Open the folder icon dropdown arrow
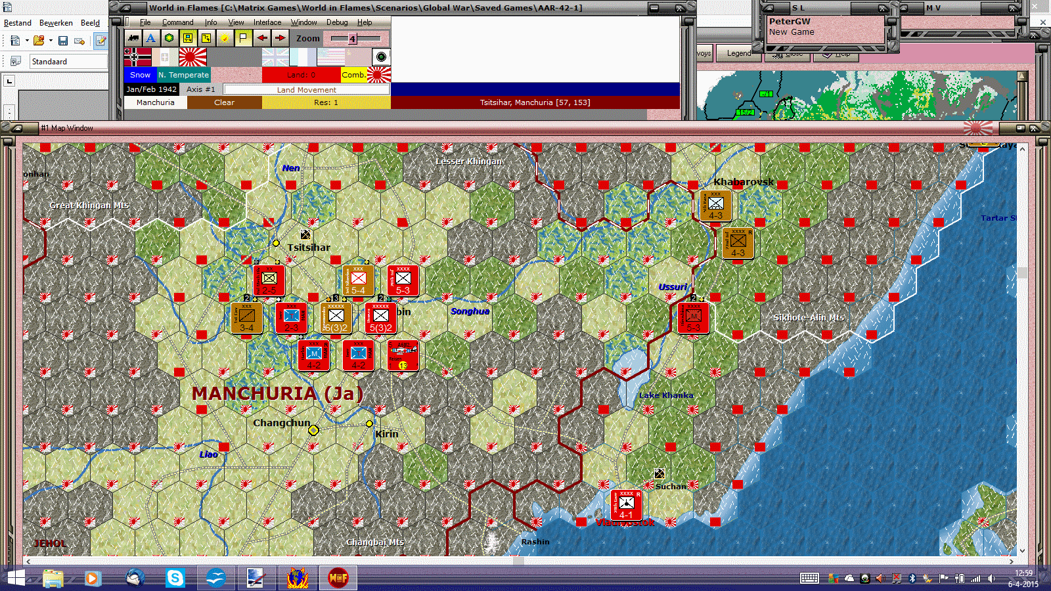This screenshot has height=591, width=1051. pyautogui.click(x=51, y=41)
